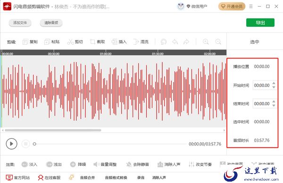Select the 混流 mix tool
The image size is (283, 183).
pos(141,42)
